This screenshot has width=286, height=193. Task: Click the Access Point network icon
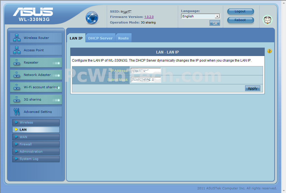[x=17, y=50]
